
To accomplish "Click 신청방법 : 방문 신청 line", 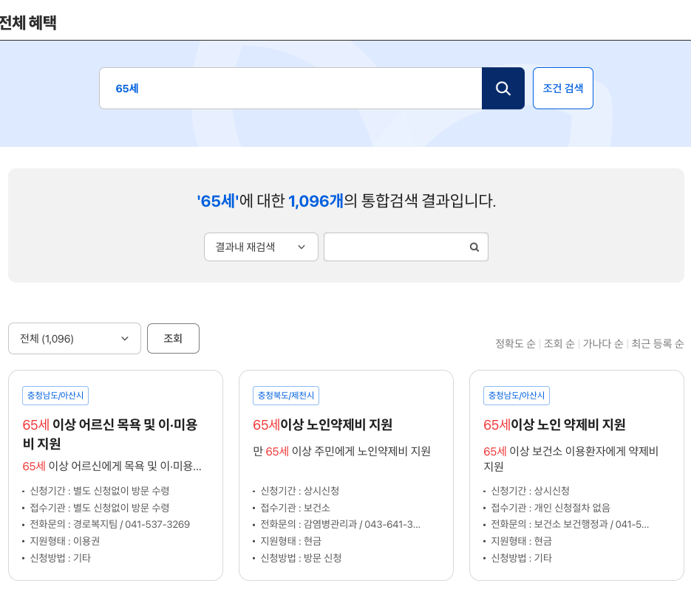I will click(x=301, y=557).
